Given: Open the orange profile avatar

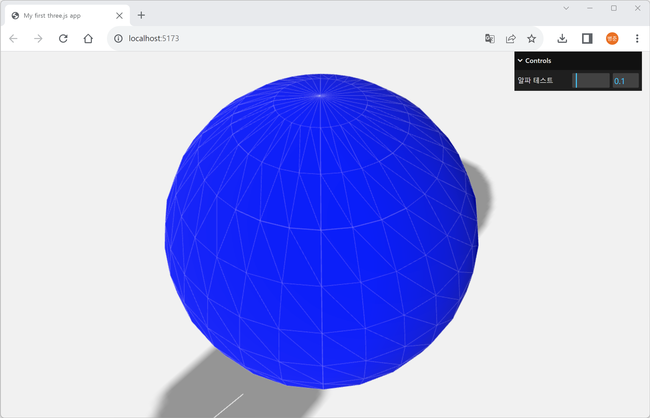Looking at the screenshot, I should pos(612,39).
